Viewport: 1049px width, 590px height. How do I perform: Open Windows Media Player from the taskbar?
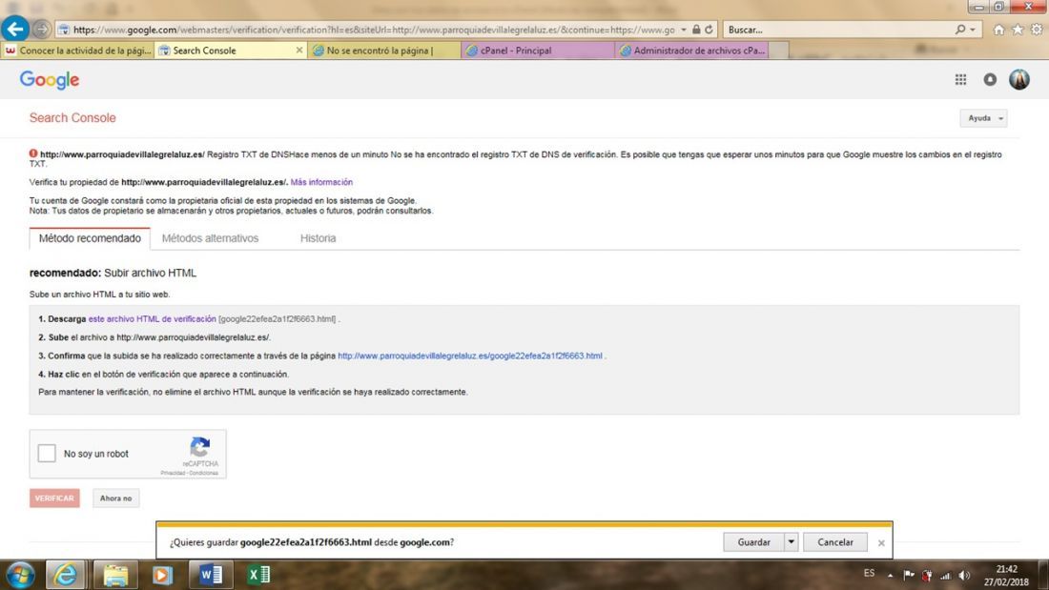coord(162,575)
